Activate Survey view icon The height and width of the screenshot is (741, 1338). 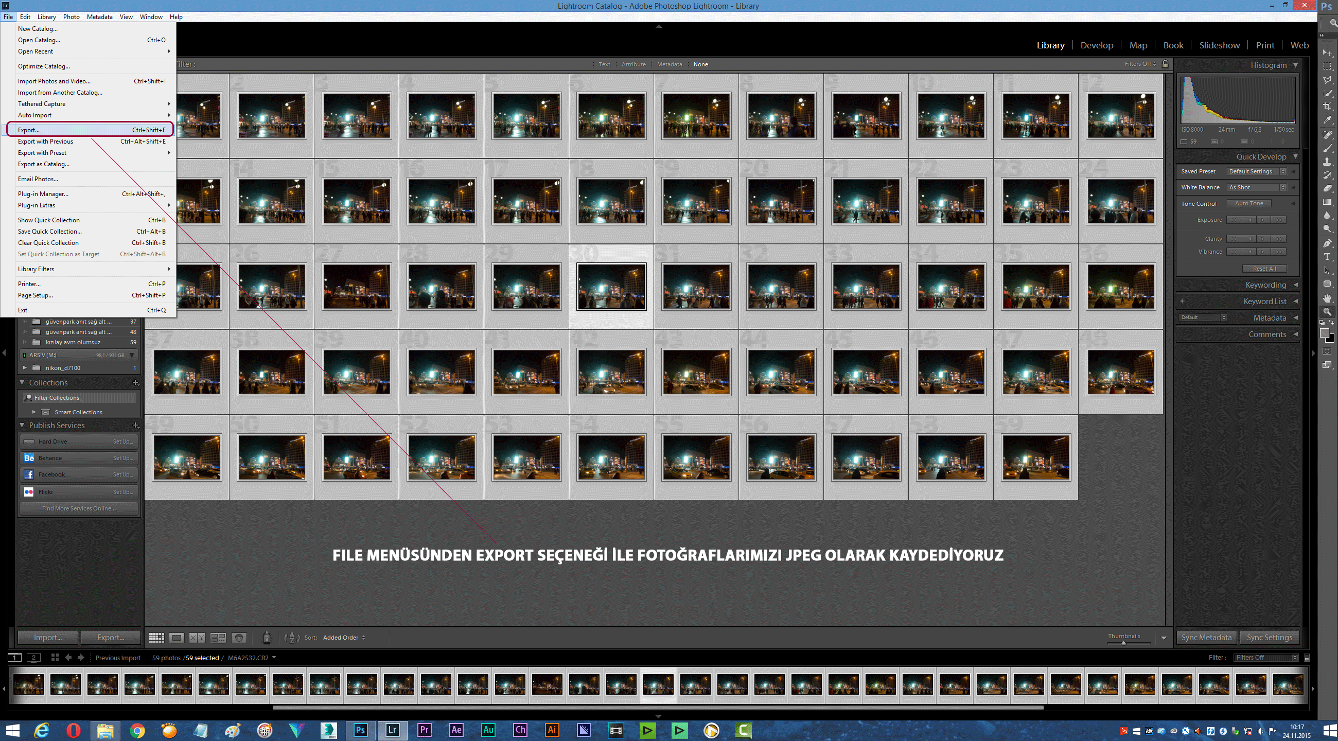(218, 638)
